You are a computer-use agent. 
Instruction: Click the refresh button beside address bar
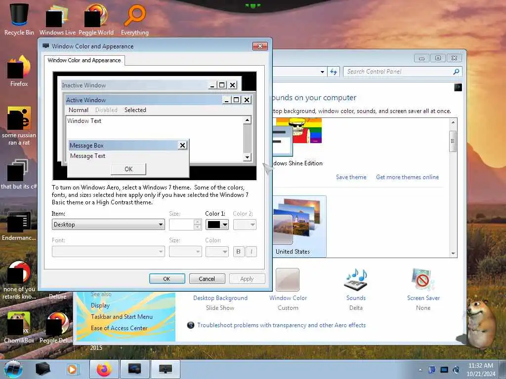[x=334, y=72]
